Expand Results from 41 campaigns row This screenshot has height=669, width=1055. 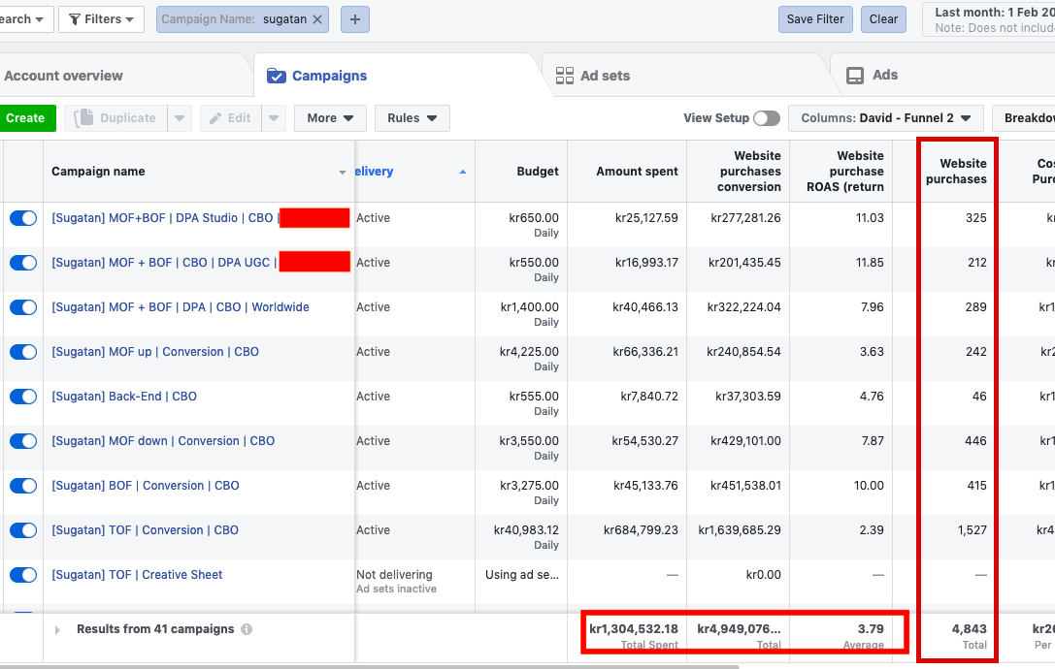57,630
